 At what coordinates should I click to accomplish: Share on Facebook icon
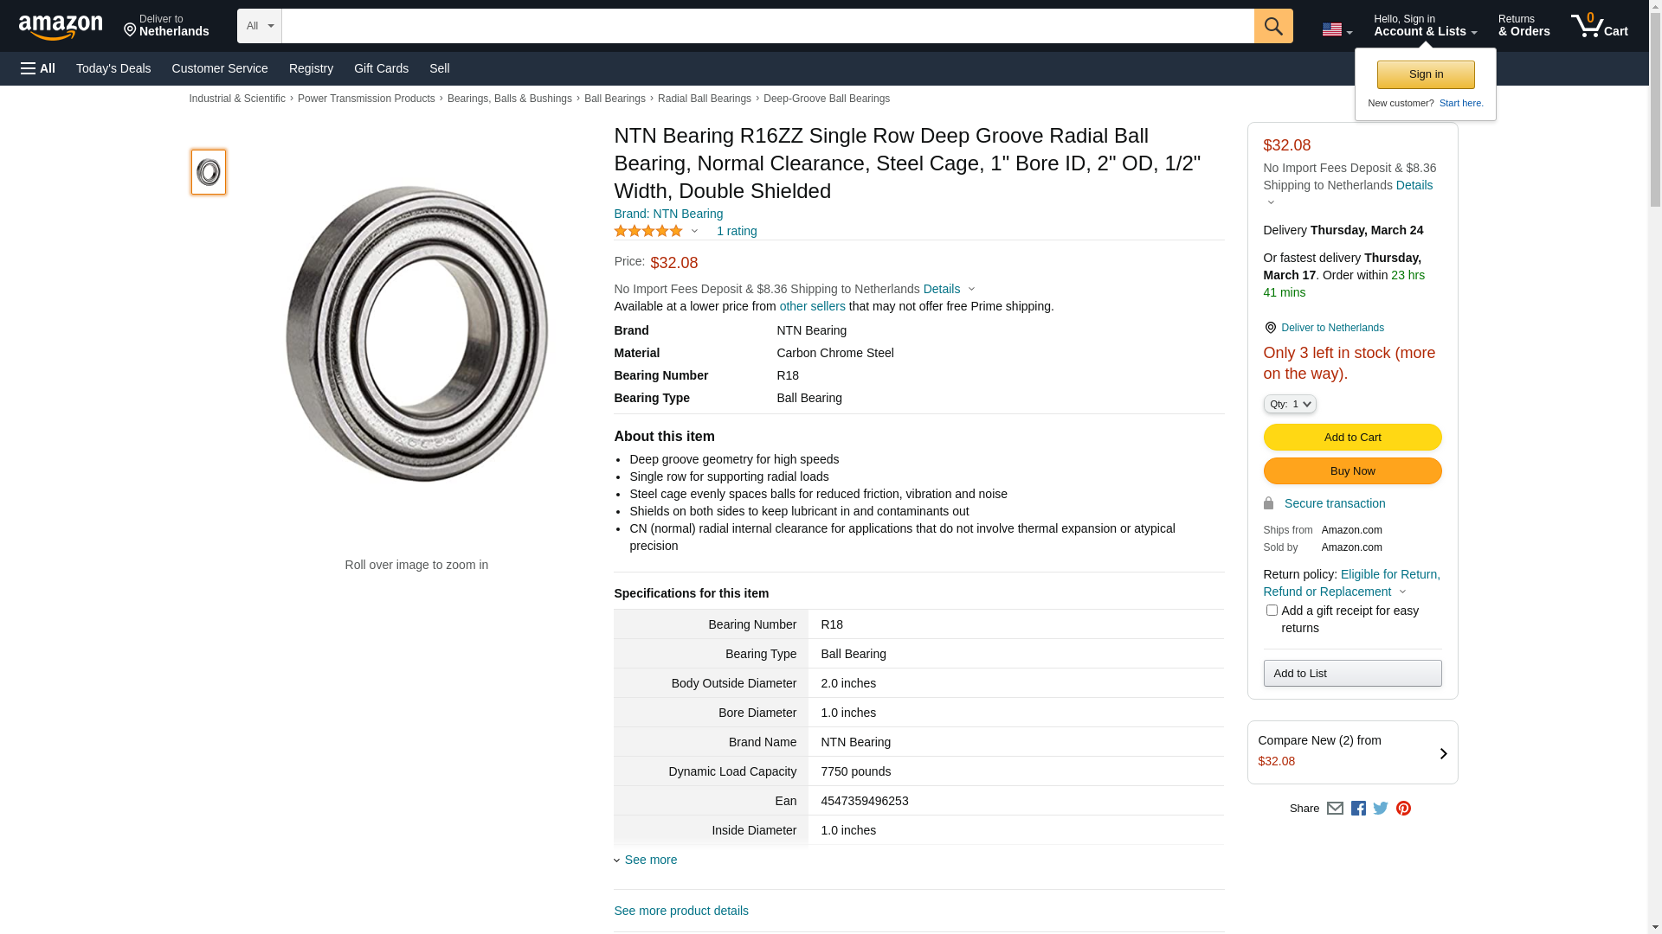[x=1358, y=809]
